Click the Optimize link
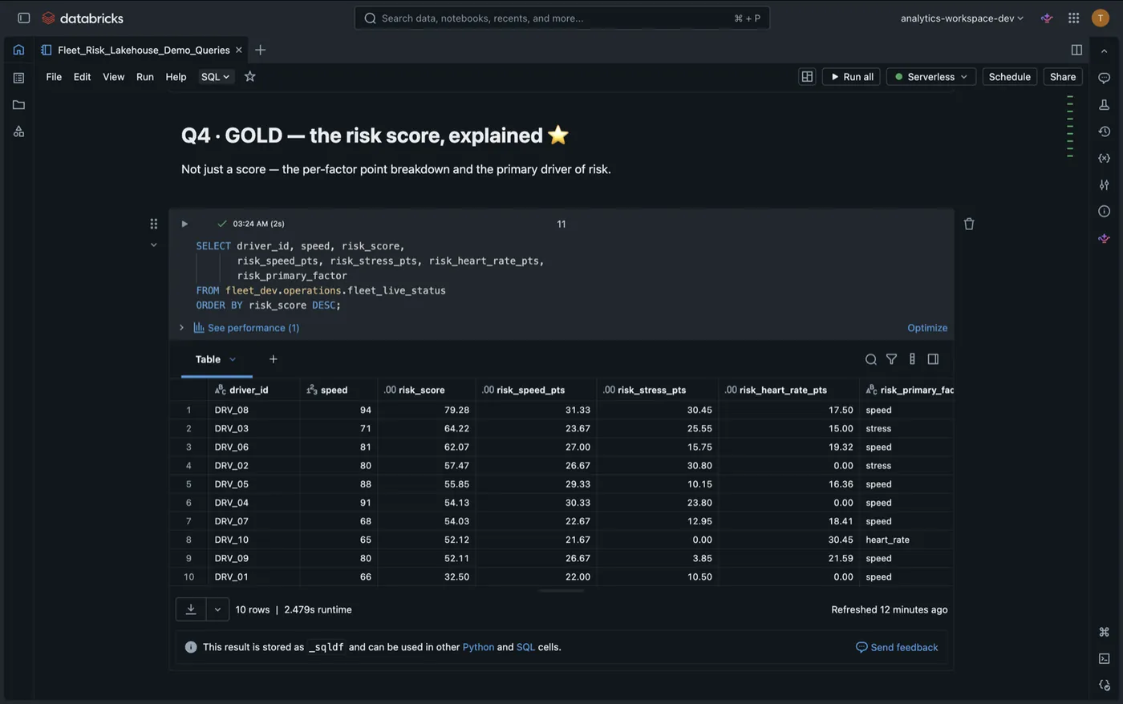1123x704 pixels. click(x=927, y=327)
